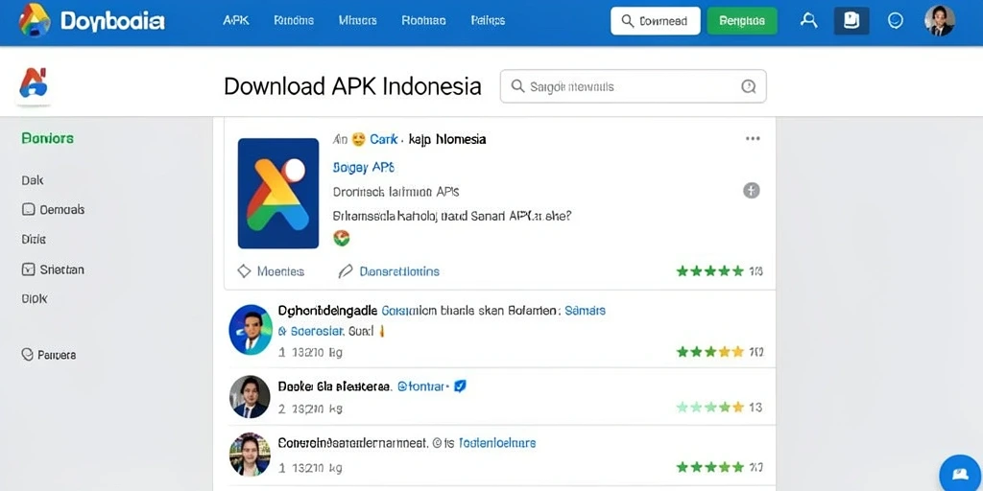This screenshot has width=983, height=491.
Task: Open avatar of Dghontdeingadle row
Action: click(x=251, y=330)
